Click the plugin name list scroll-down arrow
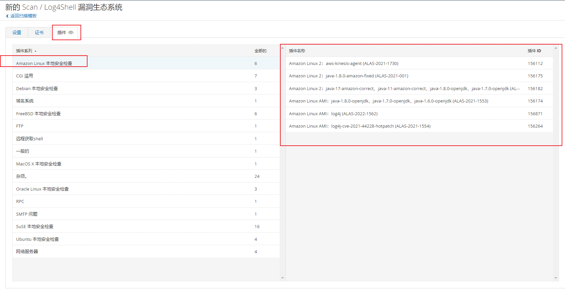 556,278
